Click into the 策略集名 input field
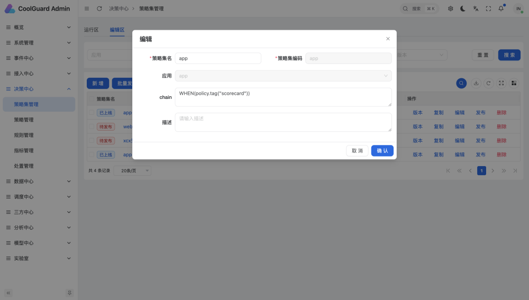 click(218, 58)
